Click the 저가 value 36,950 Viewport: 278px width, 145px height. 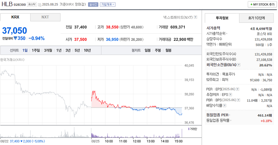[x=112, y=39]
